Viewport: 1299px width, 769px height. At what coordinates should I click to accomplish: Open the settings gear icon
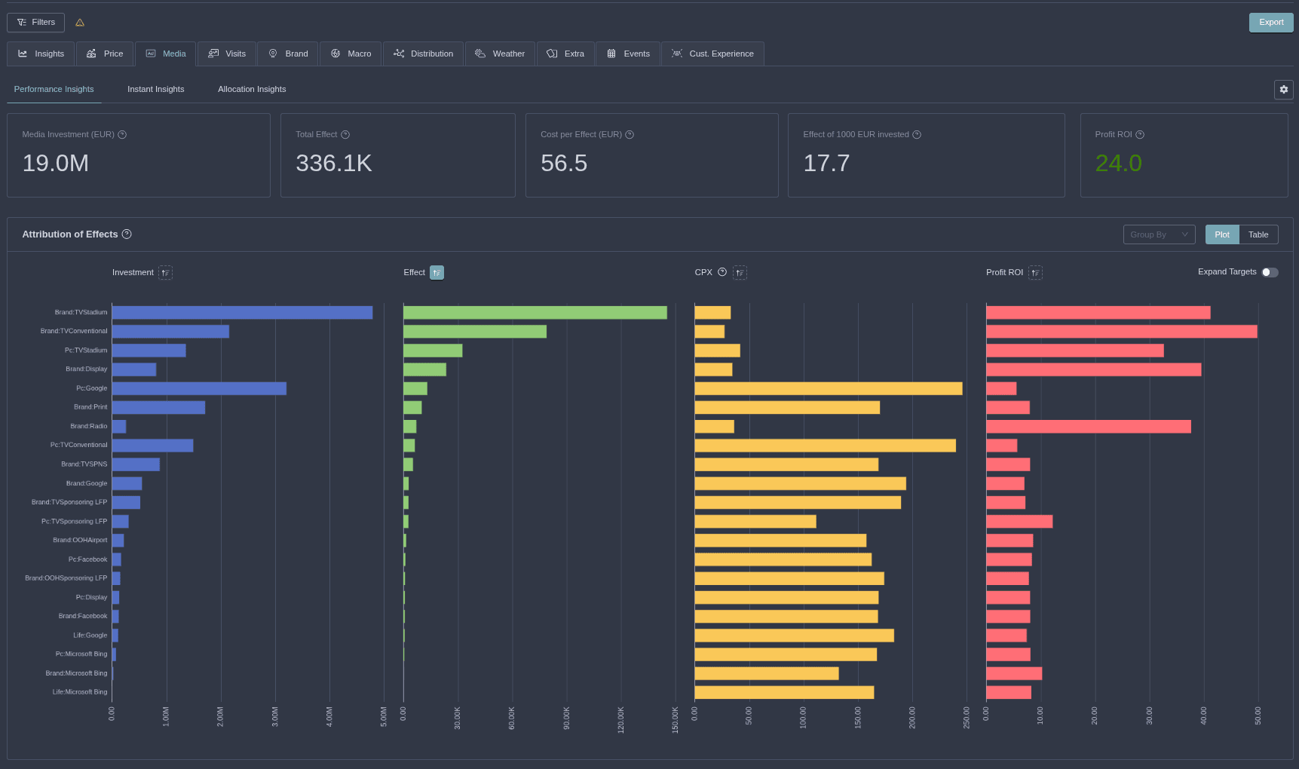tap(1283, 90)
